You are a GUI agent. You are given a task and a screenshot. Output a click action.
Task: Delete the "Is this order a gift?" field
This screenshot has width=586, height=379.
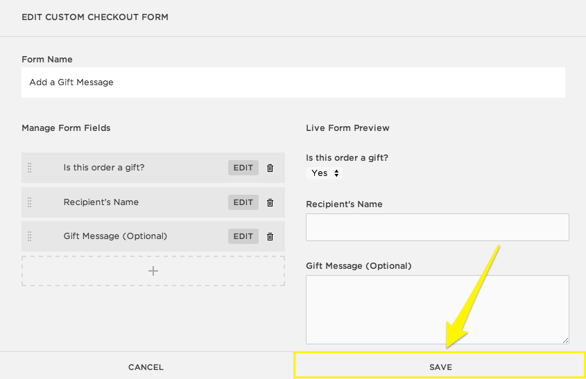[x=270, y=168]
